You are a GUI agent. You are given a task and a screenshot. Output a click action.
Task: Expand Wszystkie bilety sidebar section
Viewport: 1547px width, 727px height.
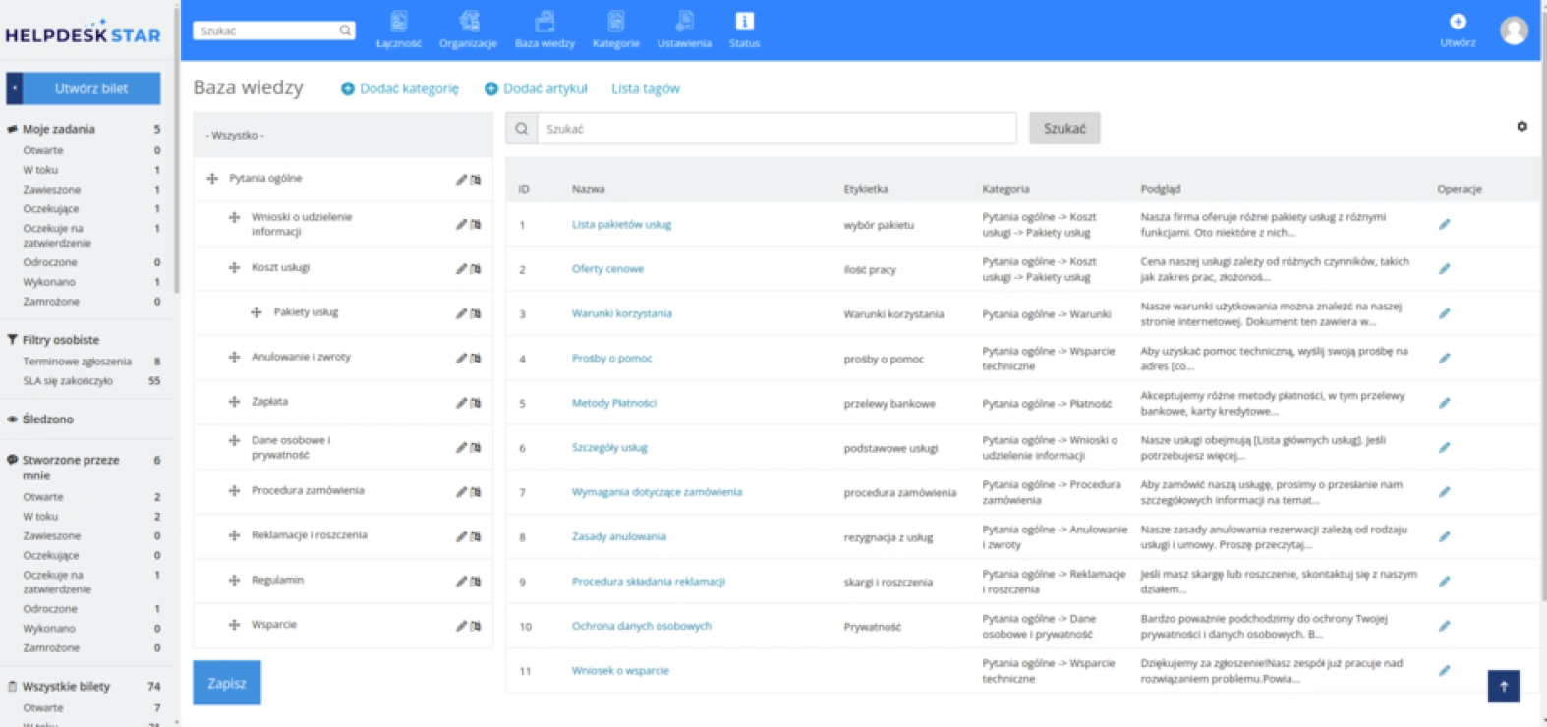pos(66,686)
